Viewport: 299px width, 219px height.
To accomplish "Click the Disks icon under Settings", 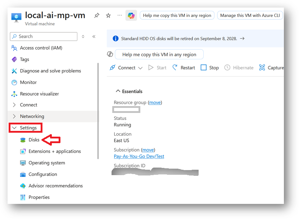I will (x=23, y=140).
